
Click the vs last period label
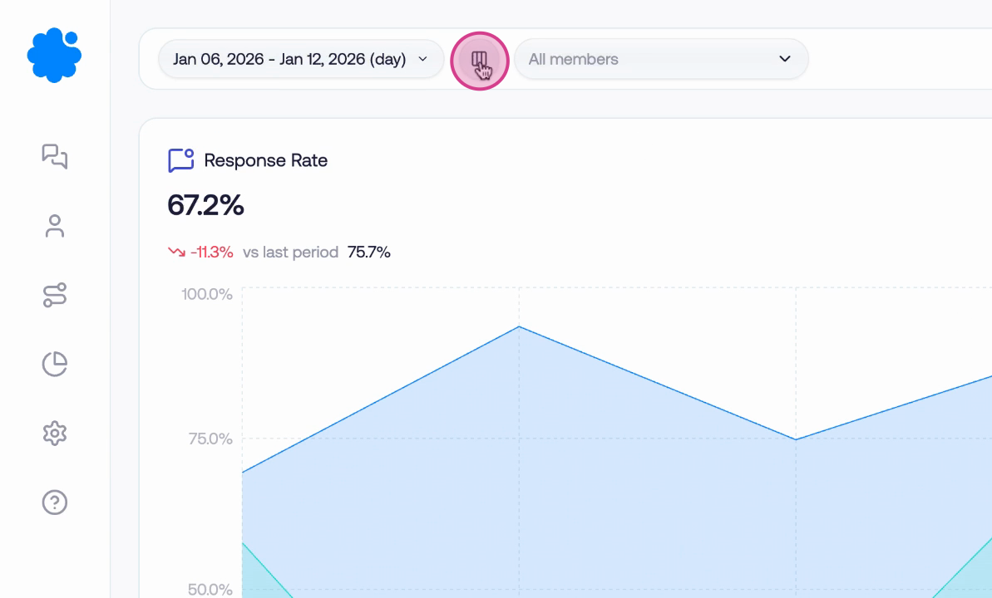(290, 252)
